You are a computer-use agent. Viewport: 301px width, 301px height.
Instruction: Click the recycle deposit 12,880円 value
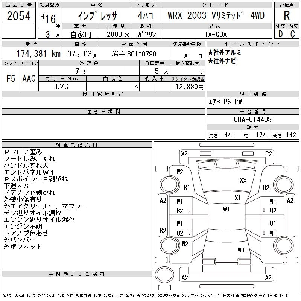tap(189, 87)
